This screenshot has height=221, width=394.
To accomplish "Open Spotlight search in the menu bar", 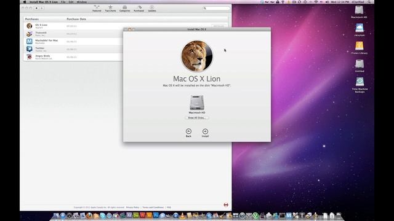I will [369, 2].
